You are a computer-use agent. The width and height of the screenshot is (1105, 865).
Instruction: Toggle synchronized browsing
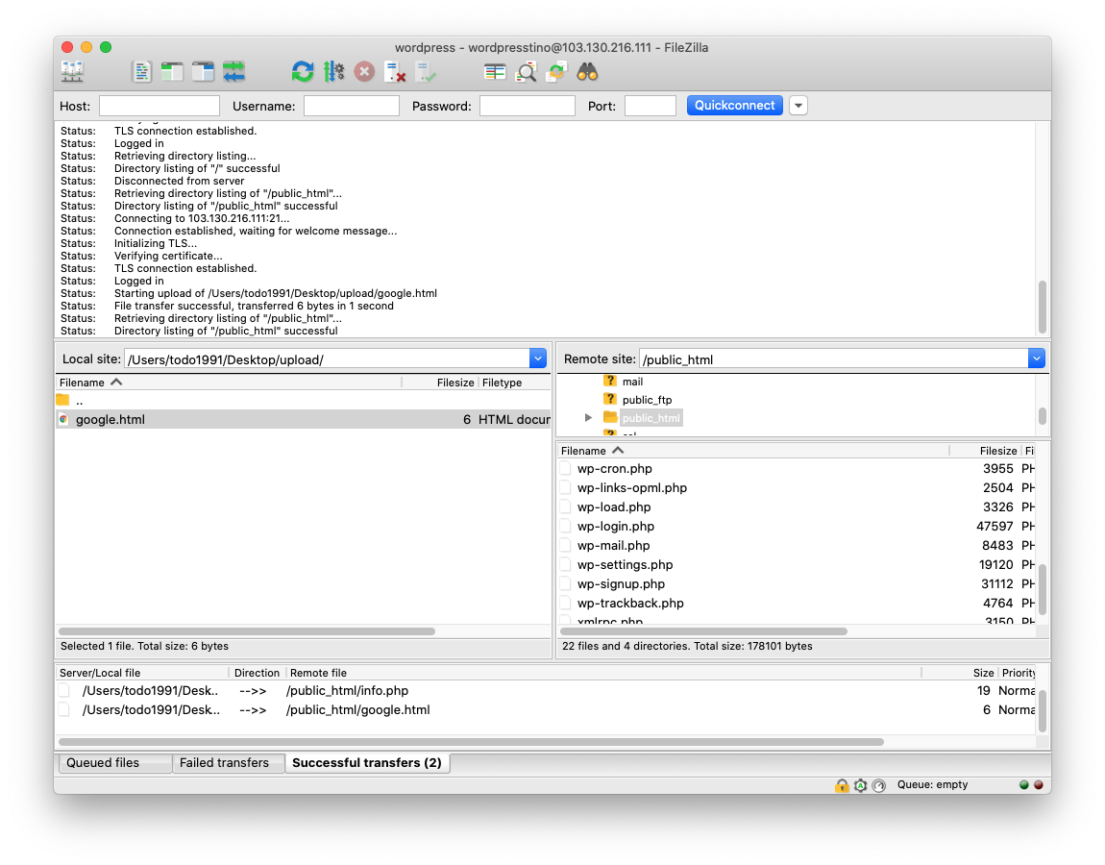point(556,72)
